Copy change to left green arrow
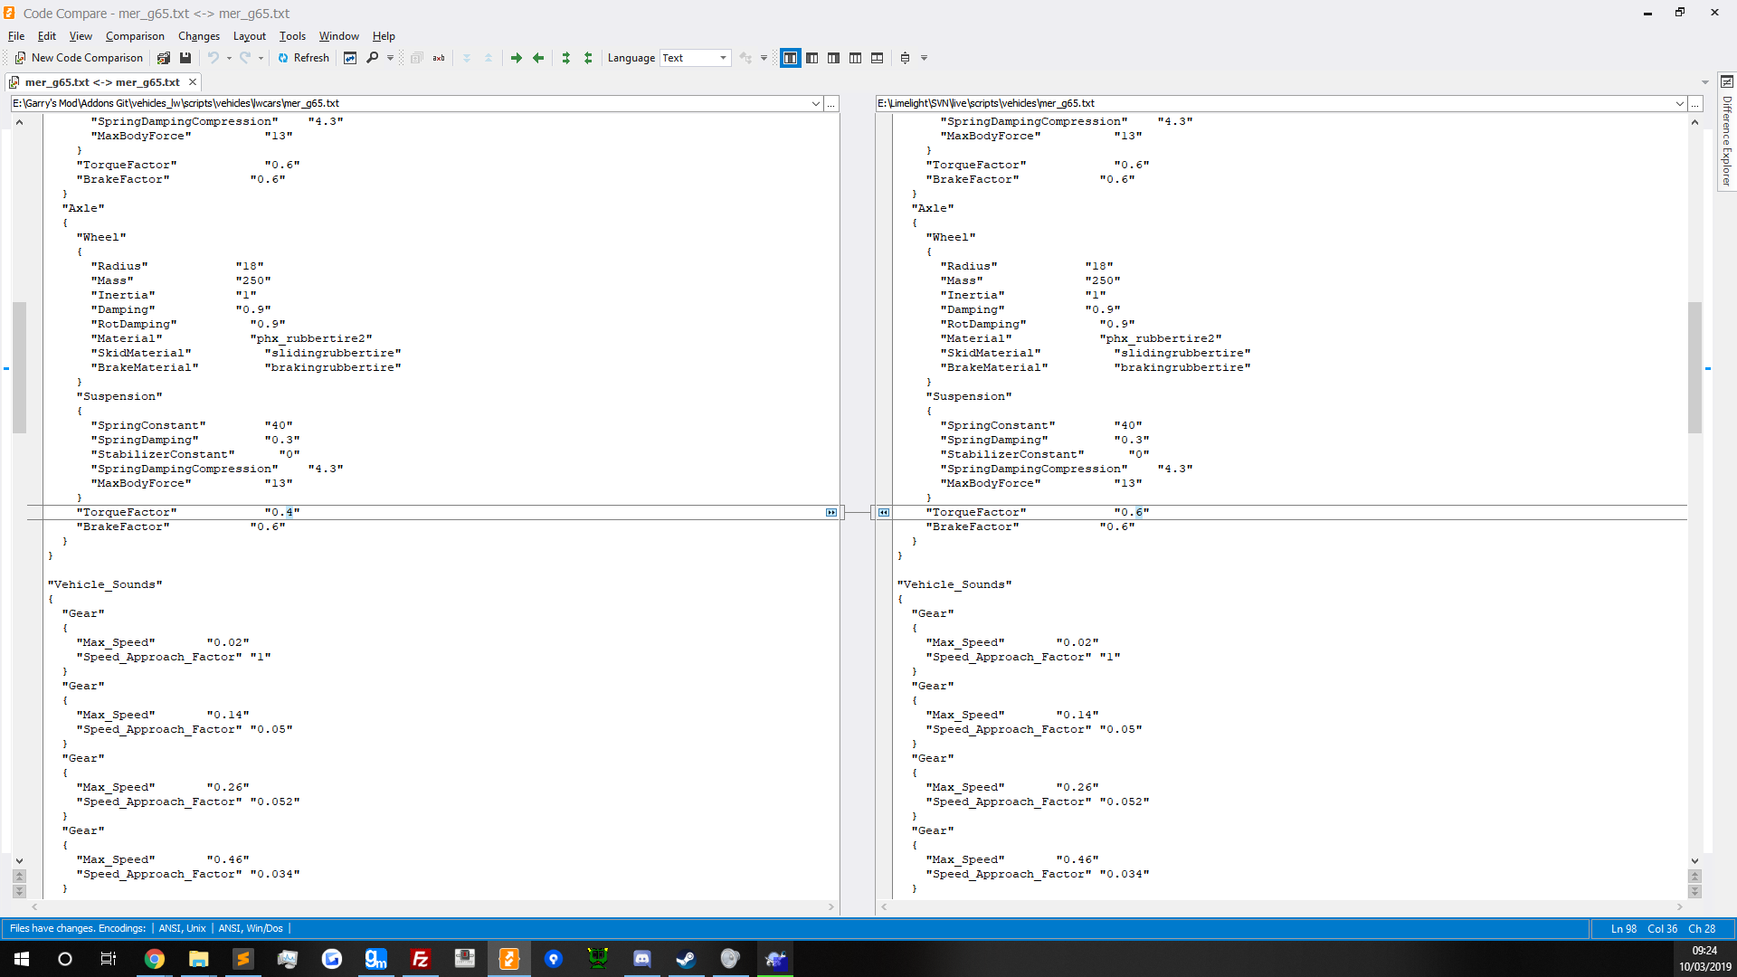 tap(538, 58)
